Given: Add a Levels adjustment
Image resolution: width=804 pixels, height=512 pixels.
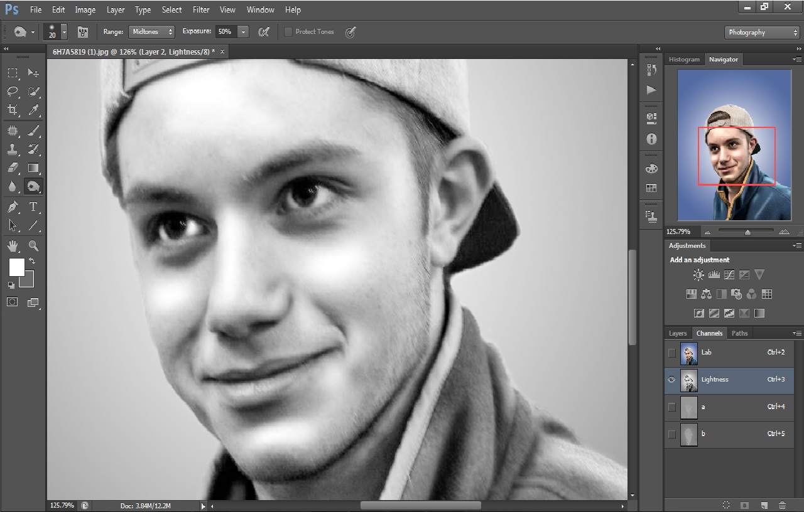Looking at the screenshot, I should [x=714, y=275].
